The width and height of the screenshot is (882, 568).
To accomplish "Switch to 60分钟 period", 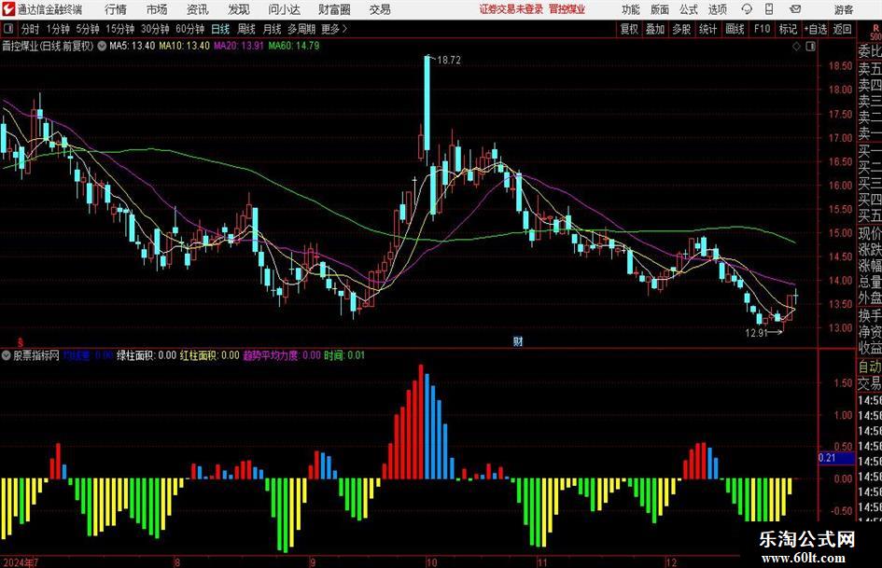I will [x=189, y=29].
